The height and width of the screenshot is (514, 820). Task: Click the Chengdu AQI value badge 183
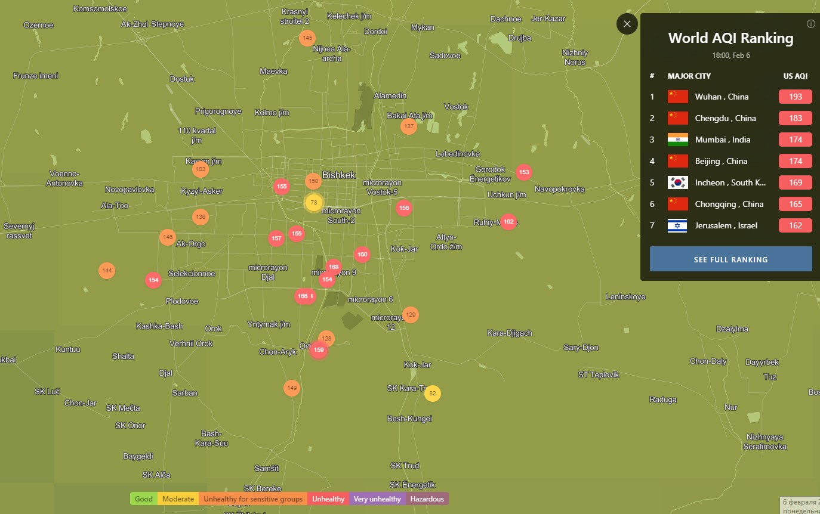pos(795,118)
